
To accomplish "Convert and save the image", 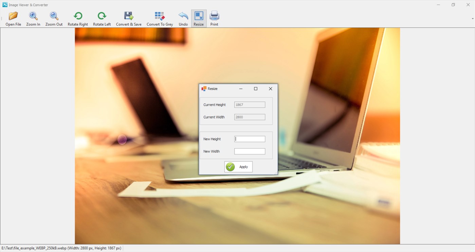I will point(128,18).
